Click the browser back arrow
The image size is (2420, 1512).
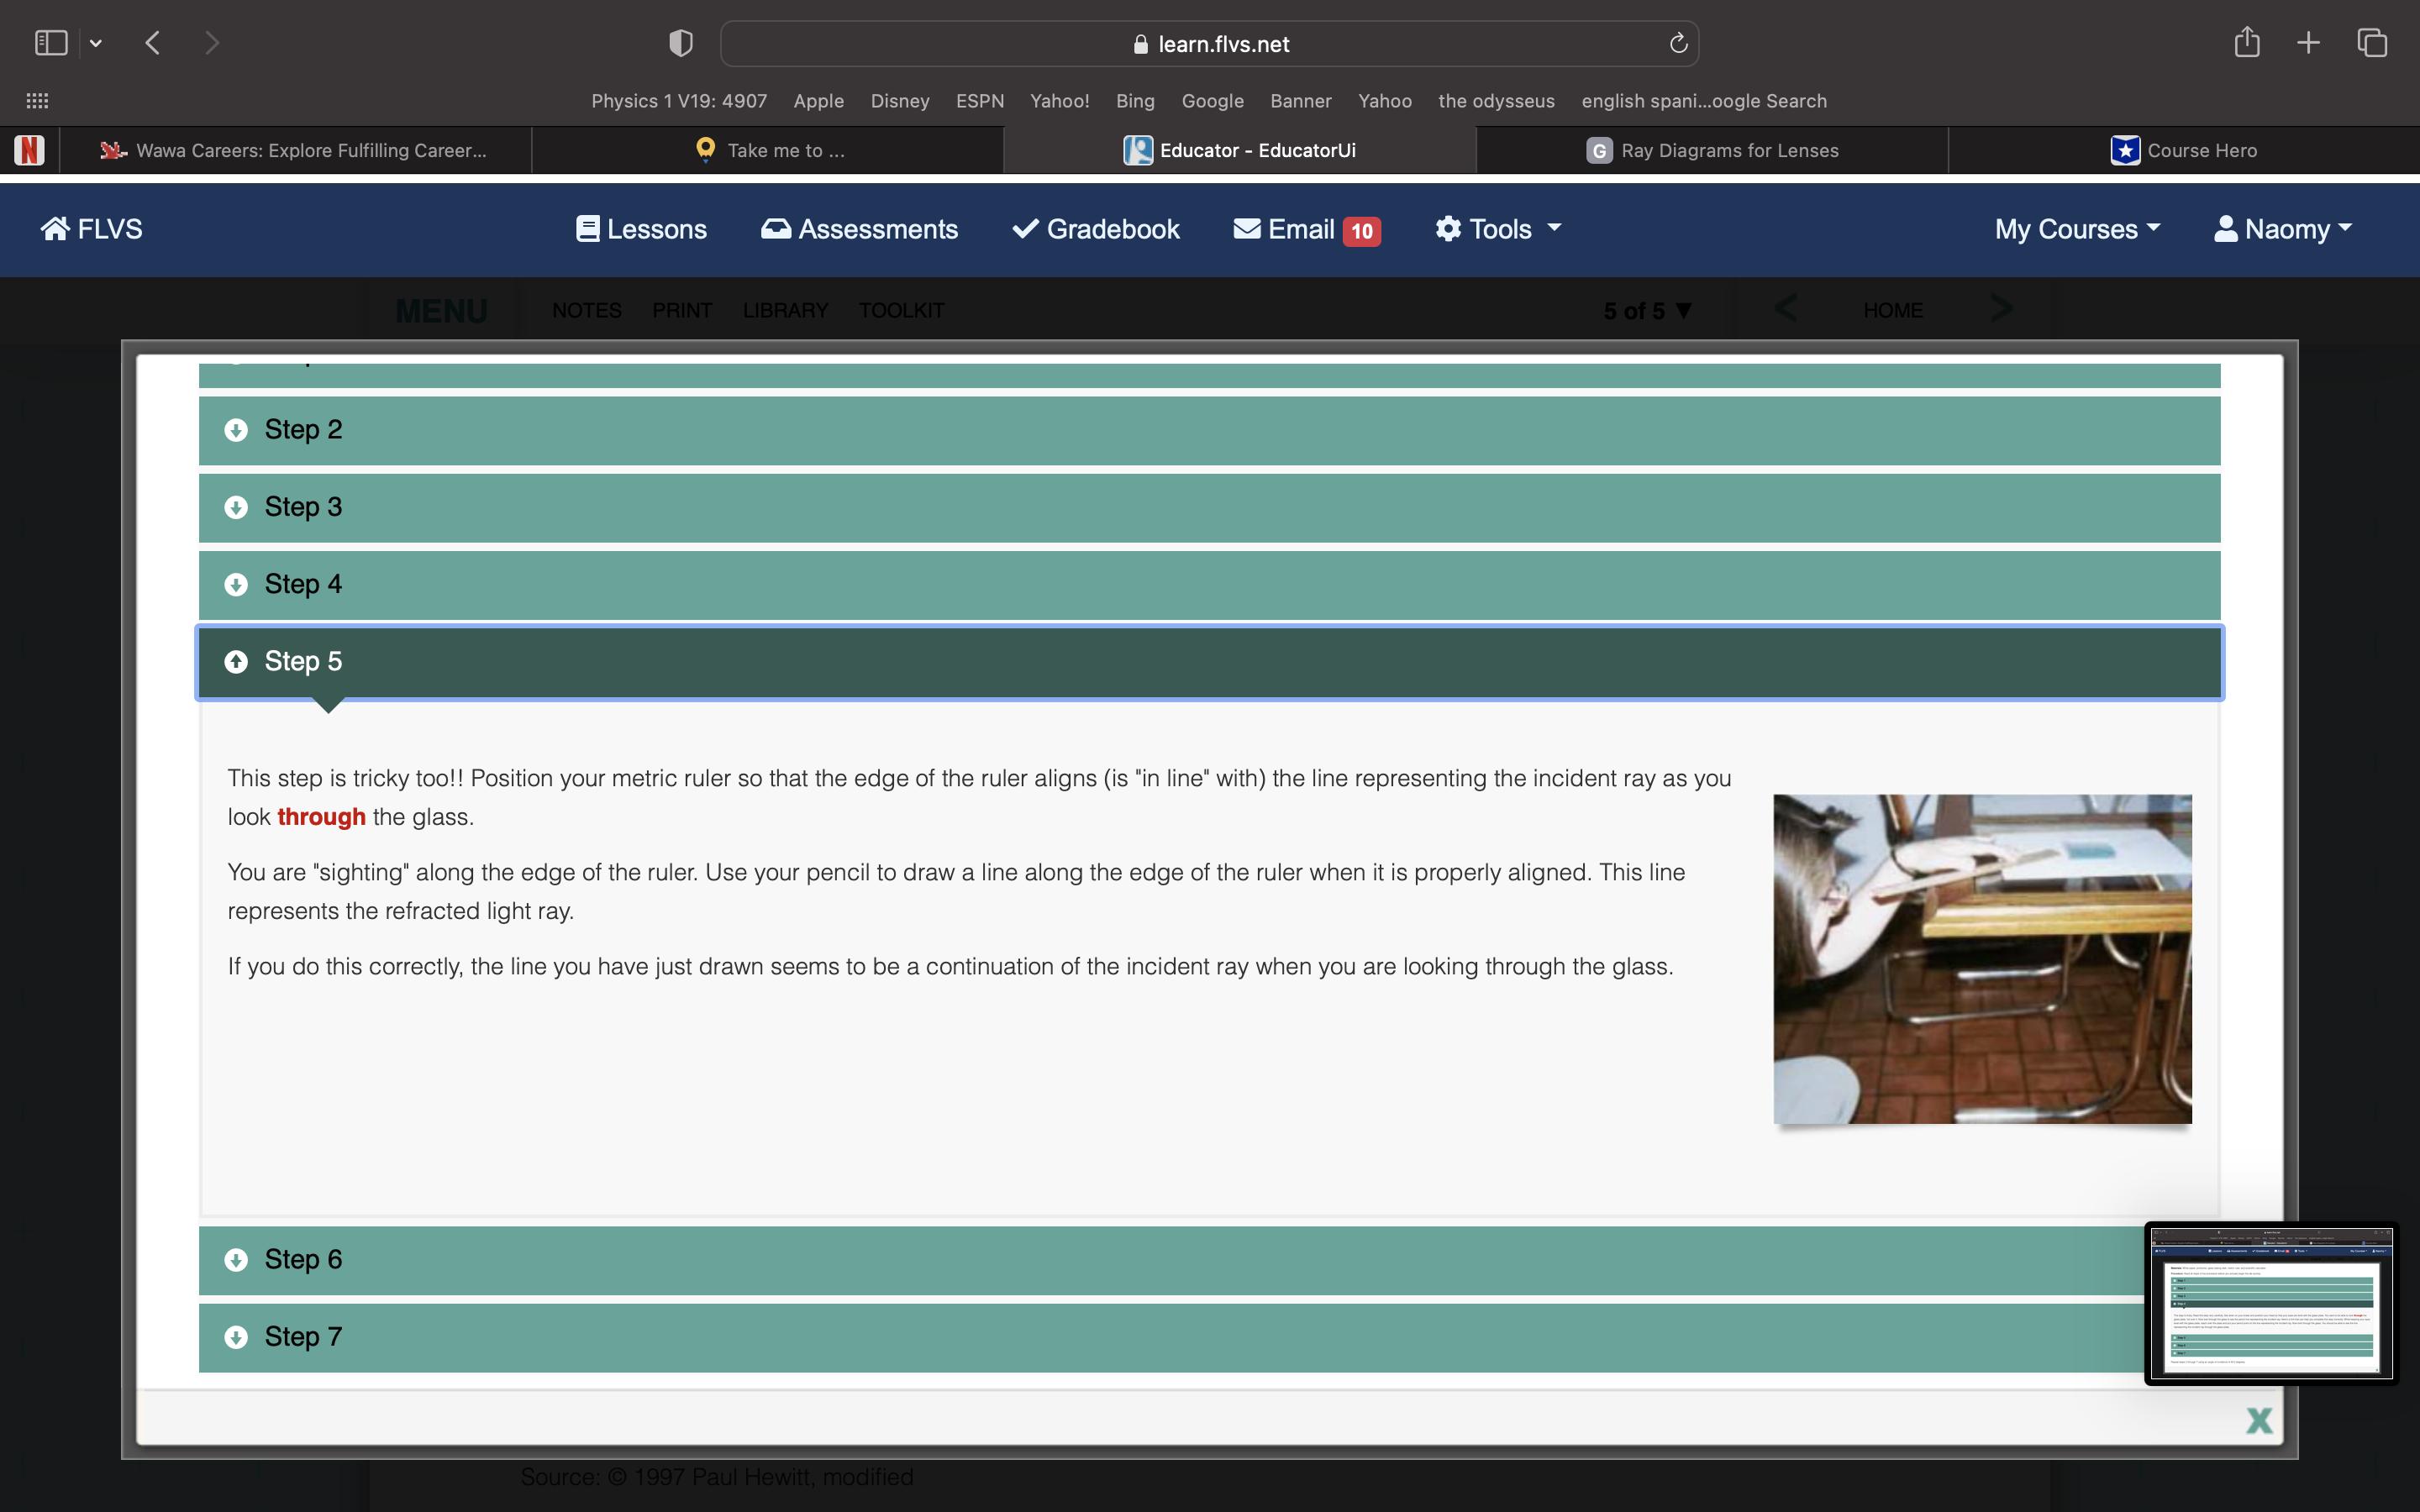[x=153, y=43]
